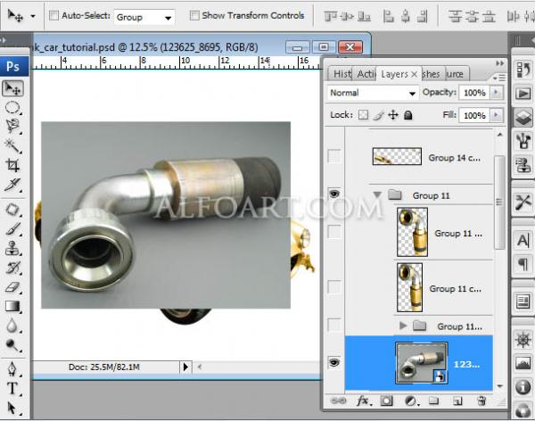Select the Type tool
The image size is (535, 421).
(13, 388)
